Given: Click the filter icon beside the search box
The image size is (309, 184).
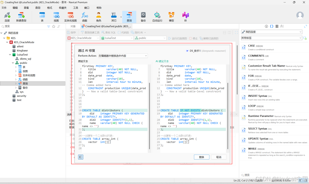Looking at the screenshot, I should [48, 27].
